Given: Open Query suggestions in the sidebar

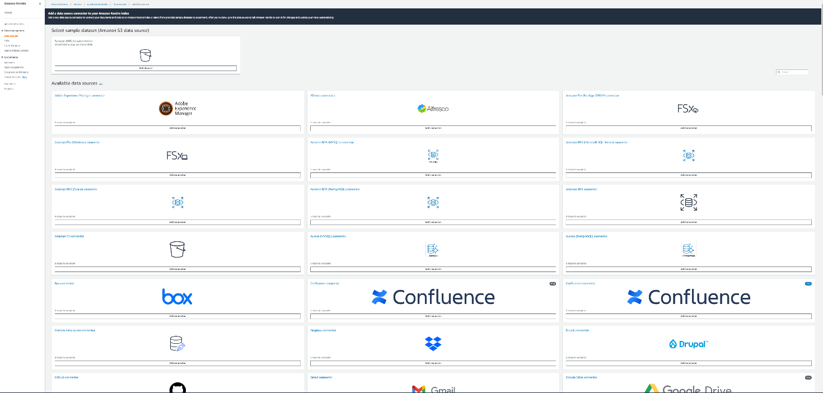Looking at the screenshot, I should click(15, 67).
